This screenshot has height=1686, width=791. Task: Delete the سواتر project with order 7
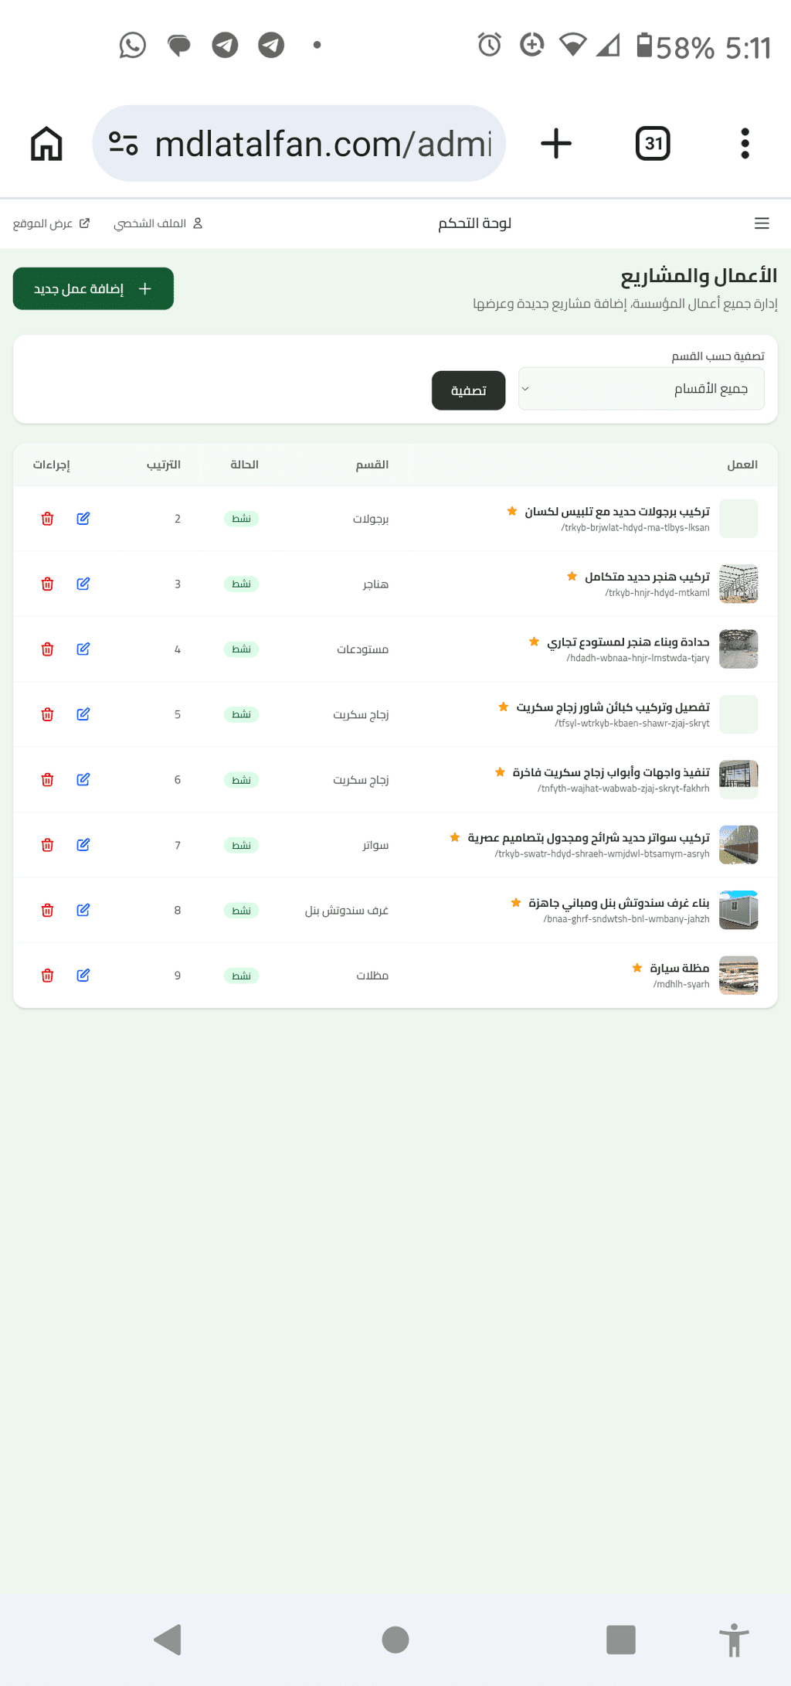(47, 845)
